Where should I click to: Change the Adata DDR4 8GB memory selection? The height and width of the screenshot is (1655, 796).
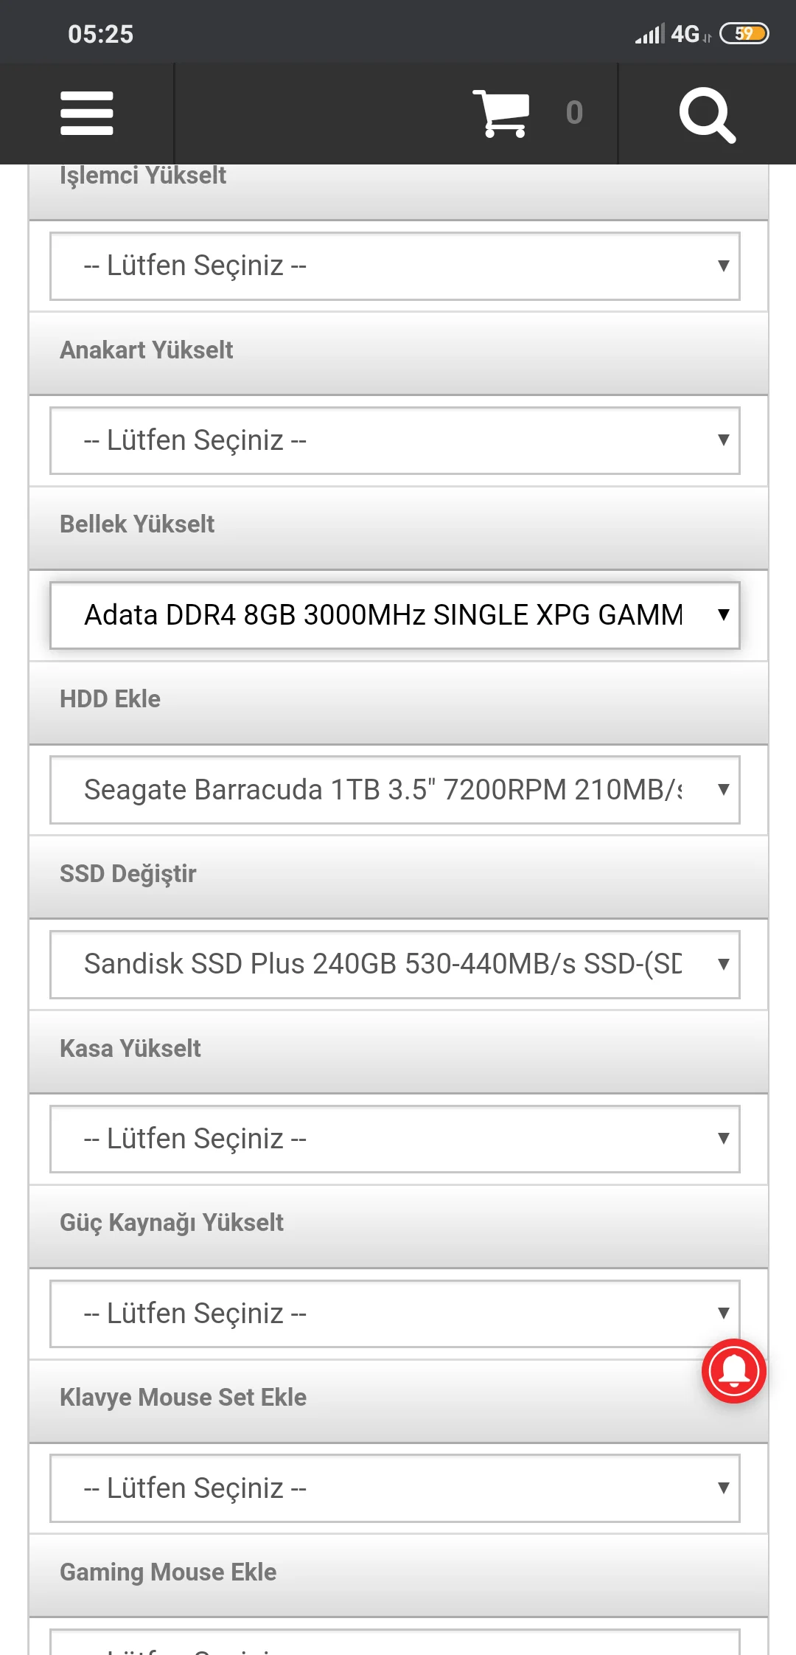(x=395, y=615)
